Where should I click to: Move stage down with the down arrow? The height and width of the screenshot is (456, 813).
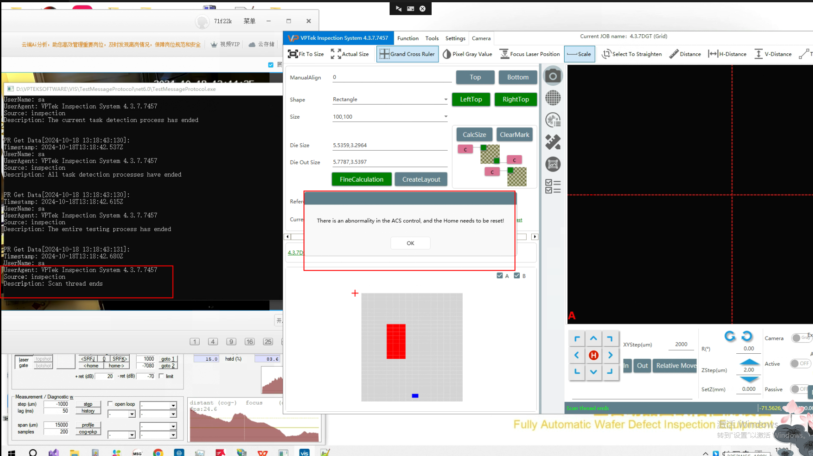tap(593, 372)
